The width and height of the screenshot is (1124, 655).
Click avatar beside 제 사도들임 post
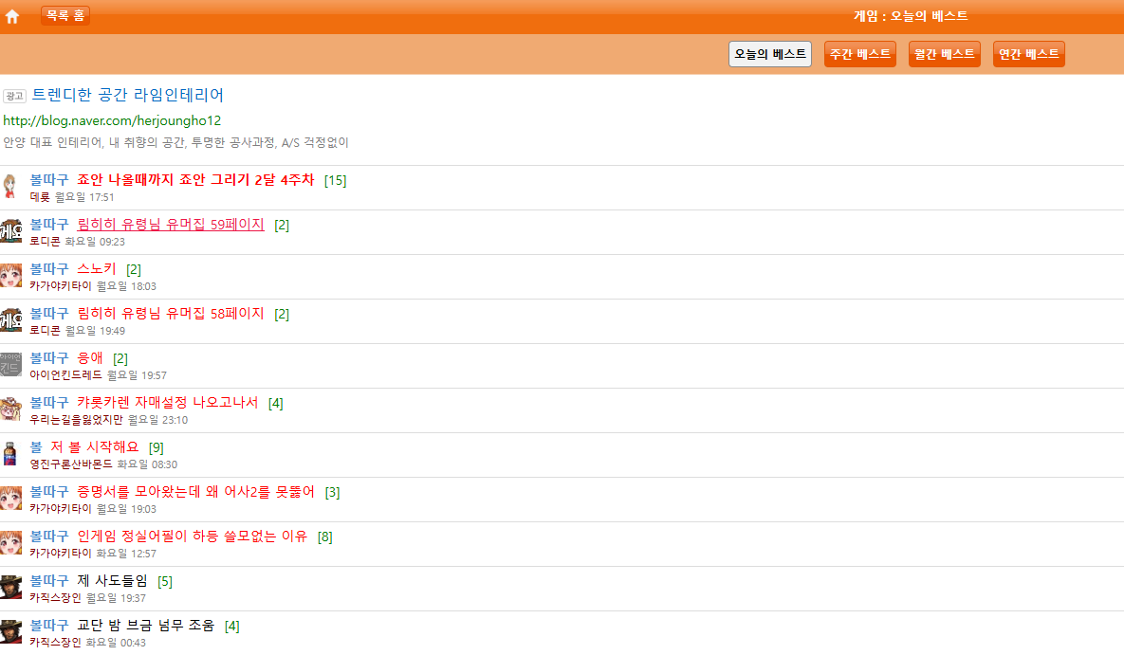[x=10, y=587]
